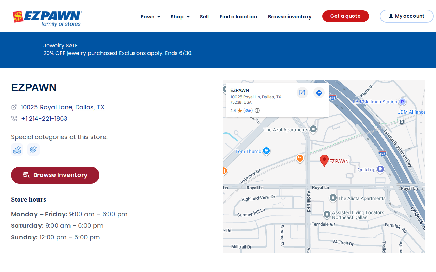Select the QuikTrip gas station marker

(380, 169)
